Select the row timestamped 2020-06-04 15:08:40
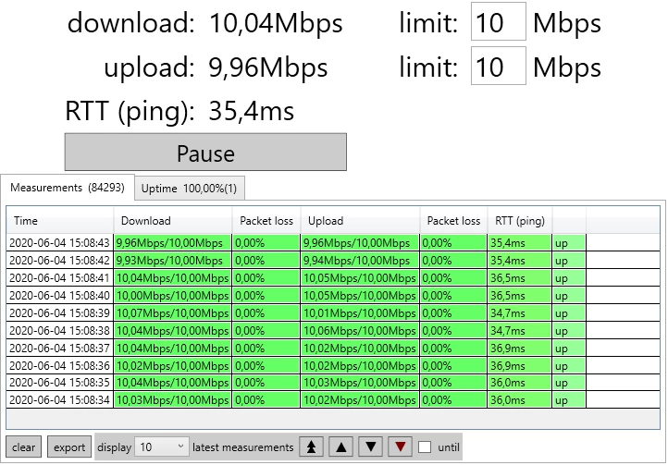Viewport: 668px width, 465px height. pyautogui.click(x=333, y=295)
